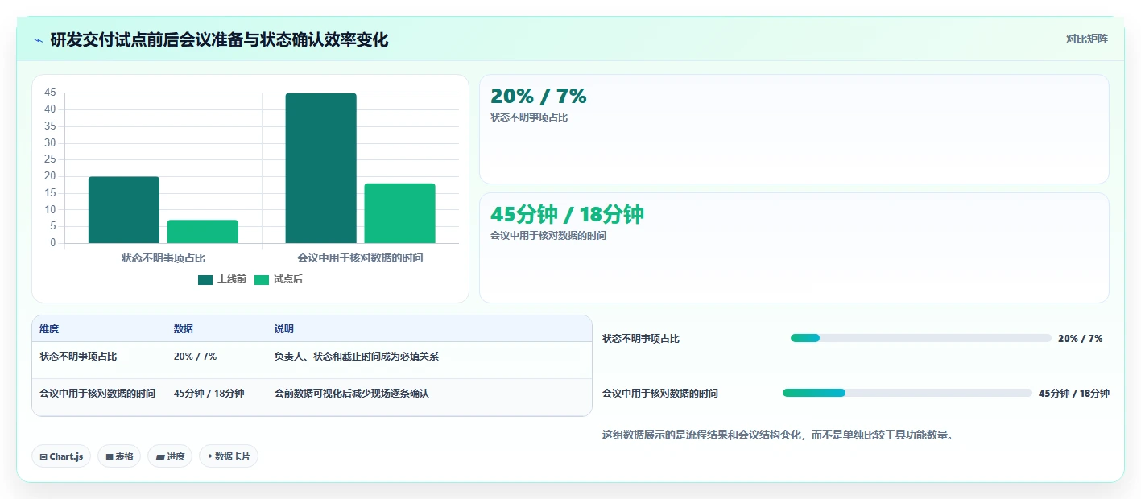Click the title 研发交付试点前后会议准备与状态确认效率变化

pyautogui.click(x=219, y=39)
